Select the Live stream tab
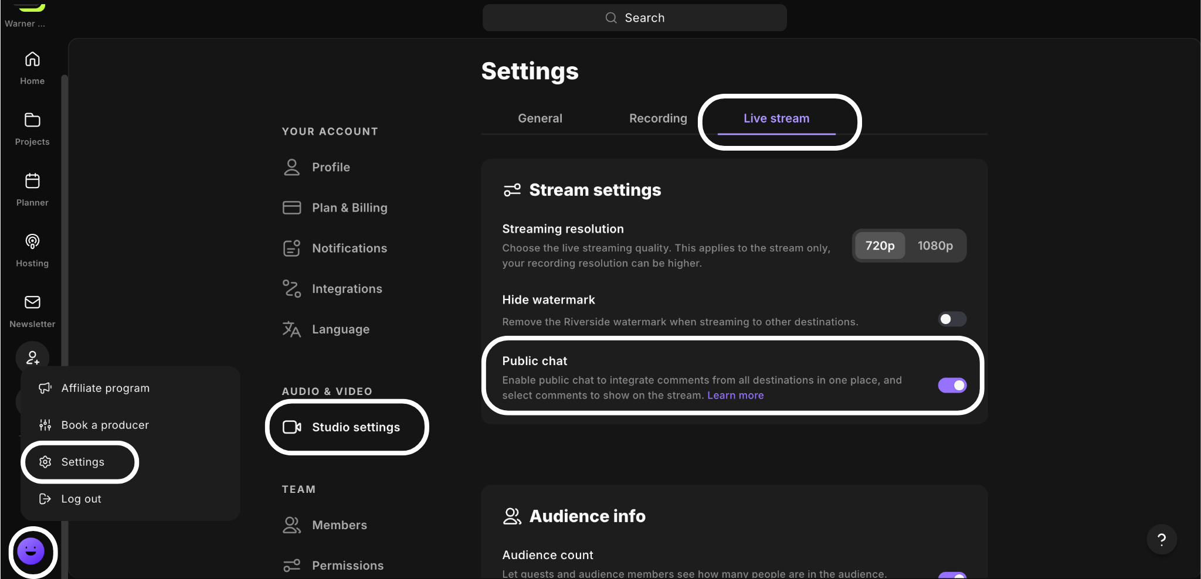Image resolution: width=1201 pixels, height=579 pixels. (x=776, y=118)
